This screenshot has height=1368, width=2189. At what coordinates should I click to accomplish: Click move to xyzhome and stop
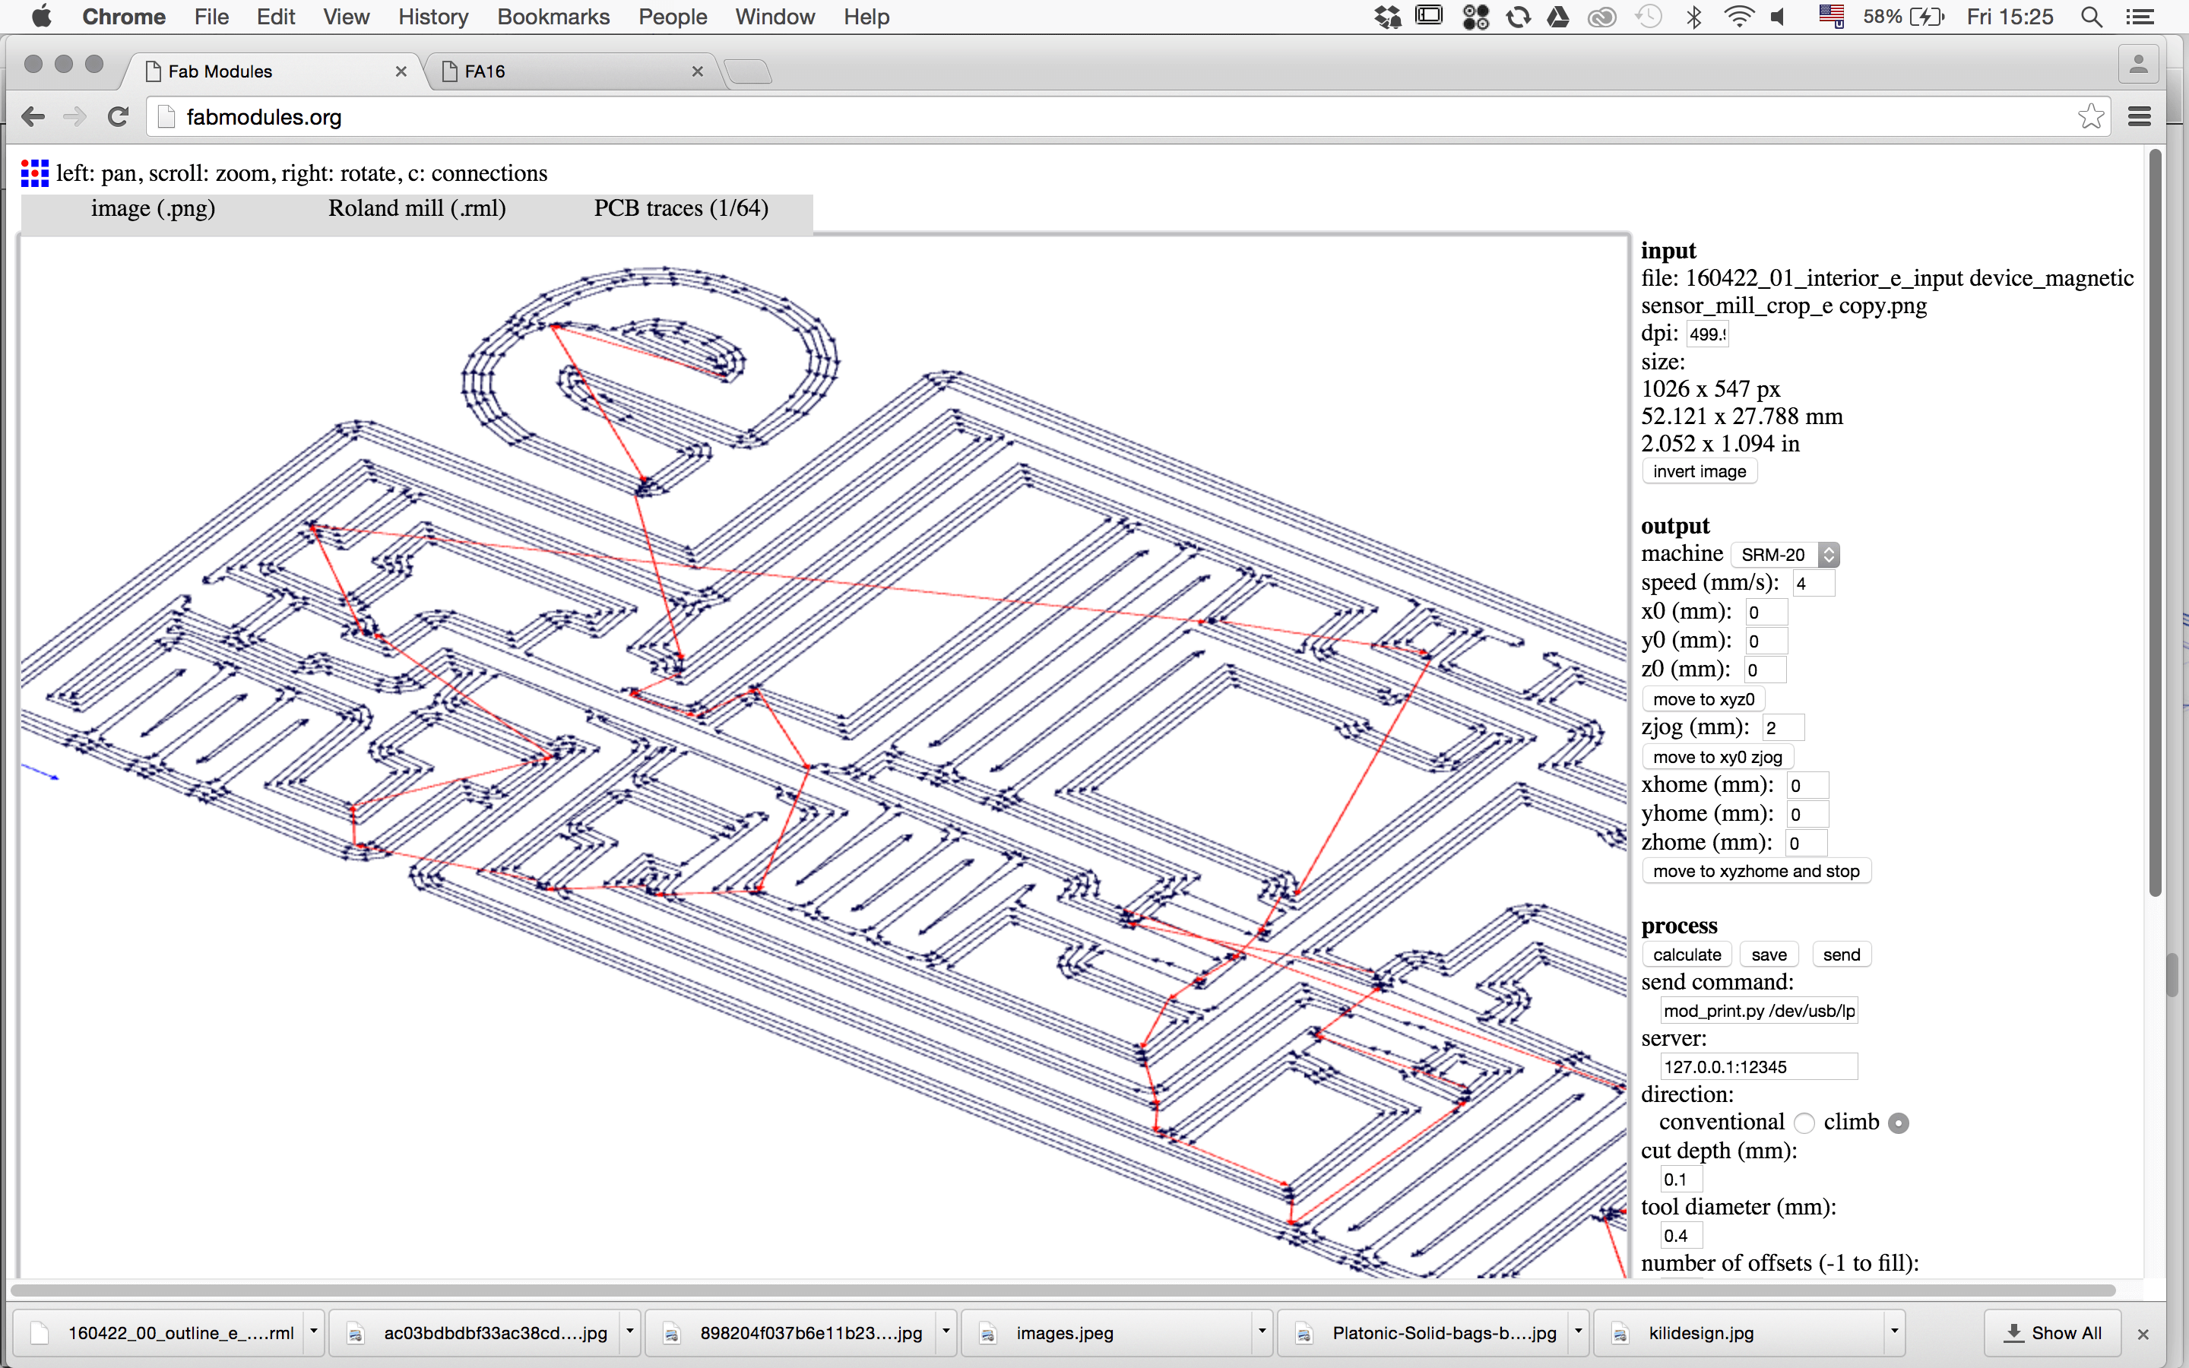(x=1755, y=871)
